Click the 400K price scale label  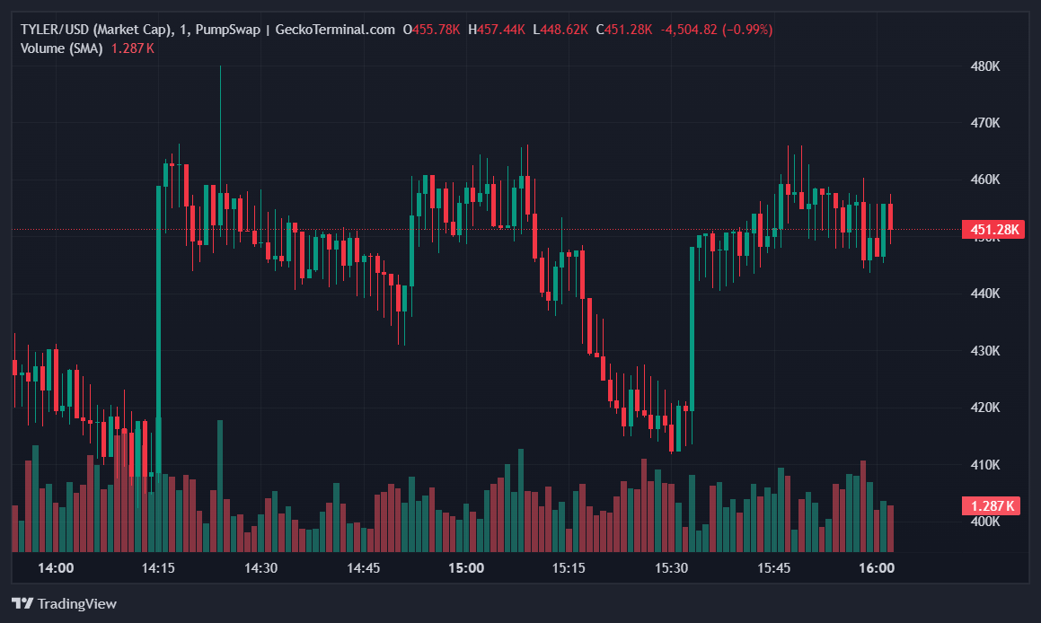(985, 521)
